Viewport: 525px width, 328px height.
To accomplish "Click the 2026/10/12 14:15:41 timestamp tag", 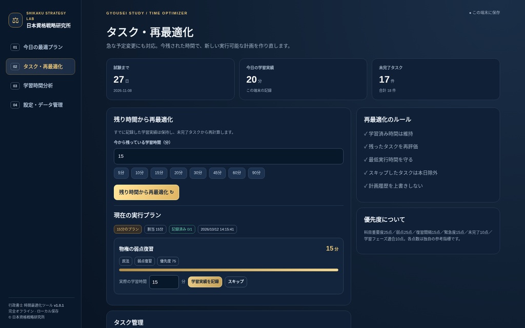I will click(217, 229).
